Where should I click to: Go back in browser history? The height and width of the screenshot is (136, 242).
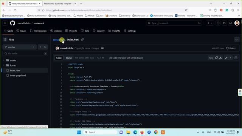tap(4, 10)
